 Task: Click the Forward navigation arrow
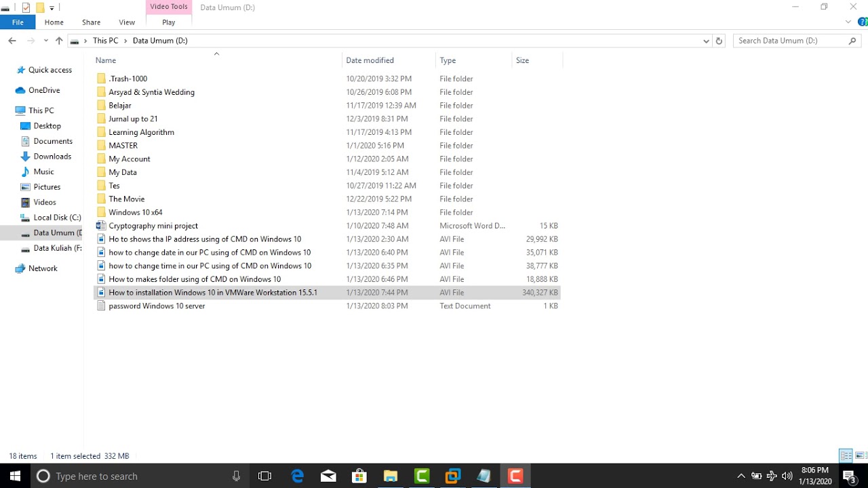(x=31, y=41)
